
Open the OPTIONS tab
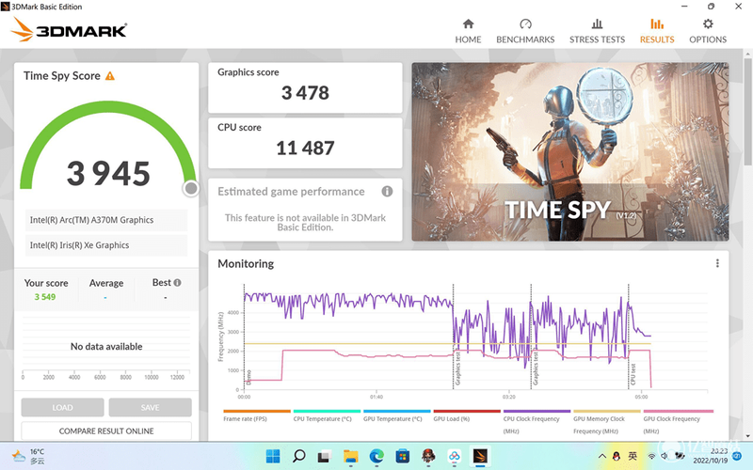pyautogui.click(x=708, y=32)
